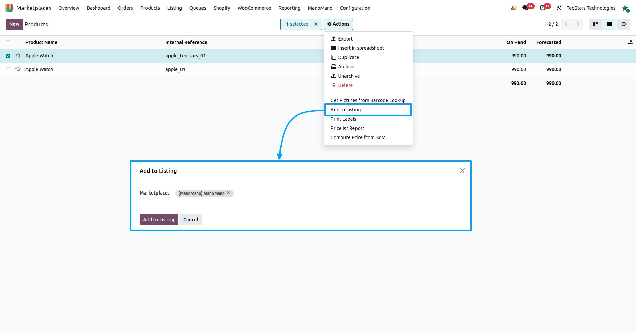This screenshot has width=636, height=332.
Task: Go to the previous page of records
Action: coord(566,24)
